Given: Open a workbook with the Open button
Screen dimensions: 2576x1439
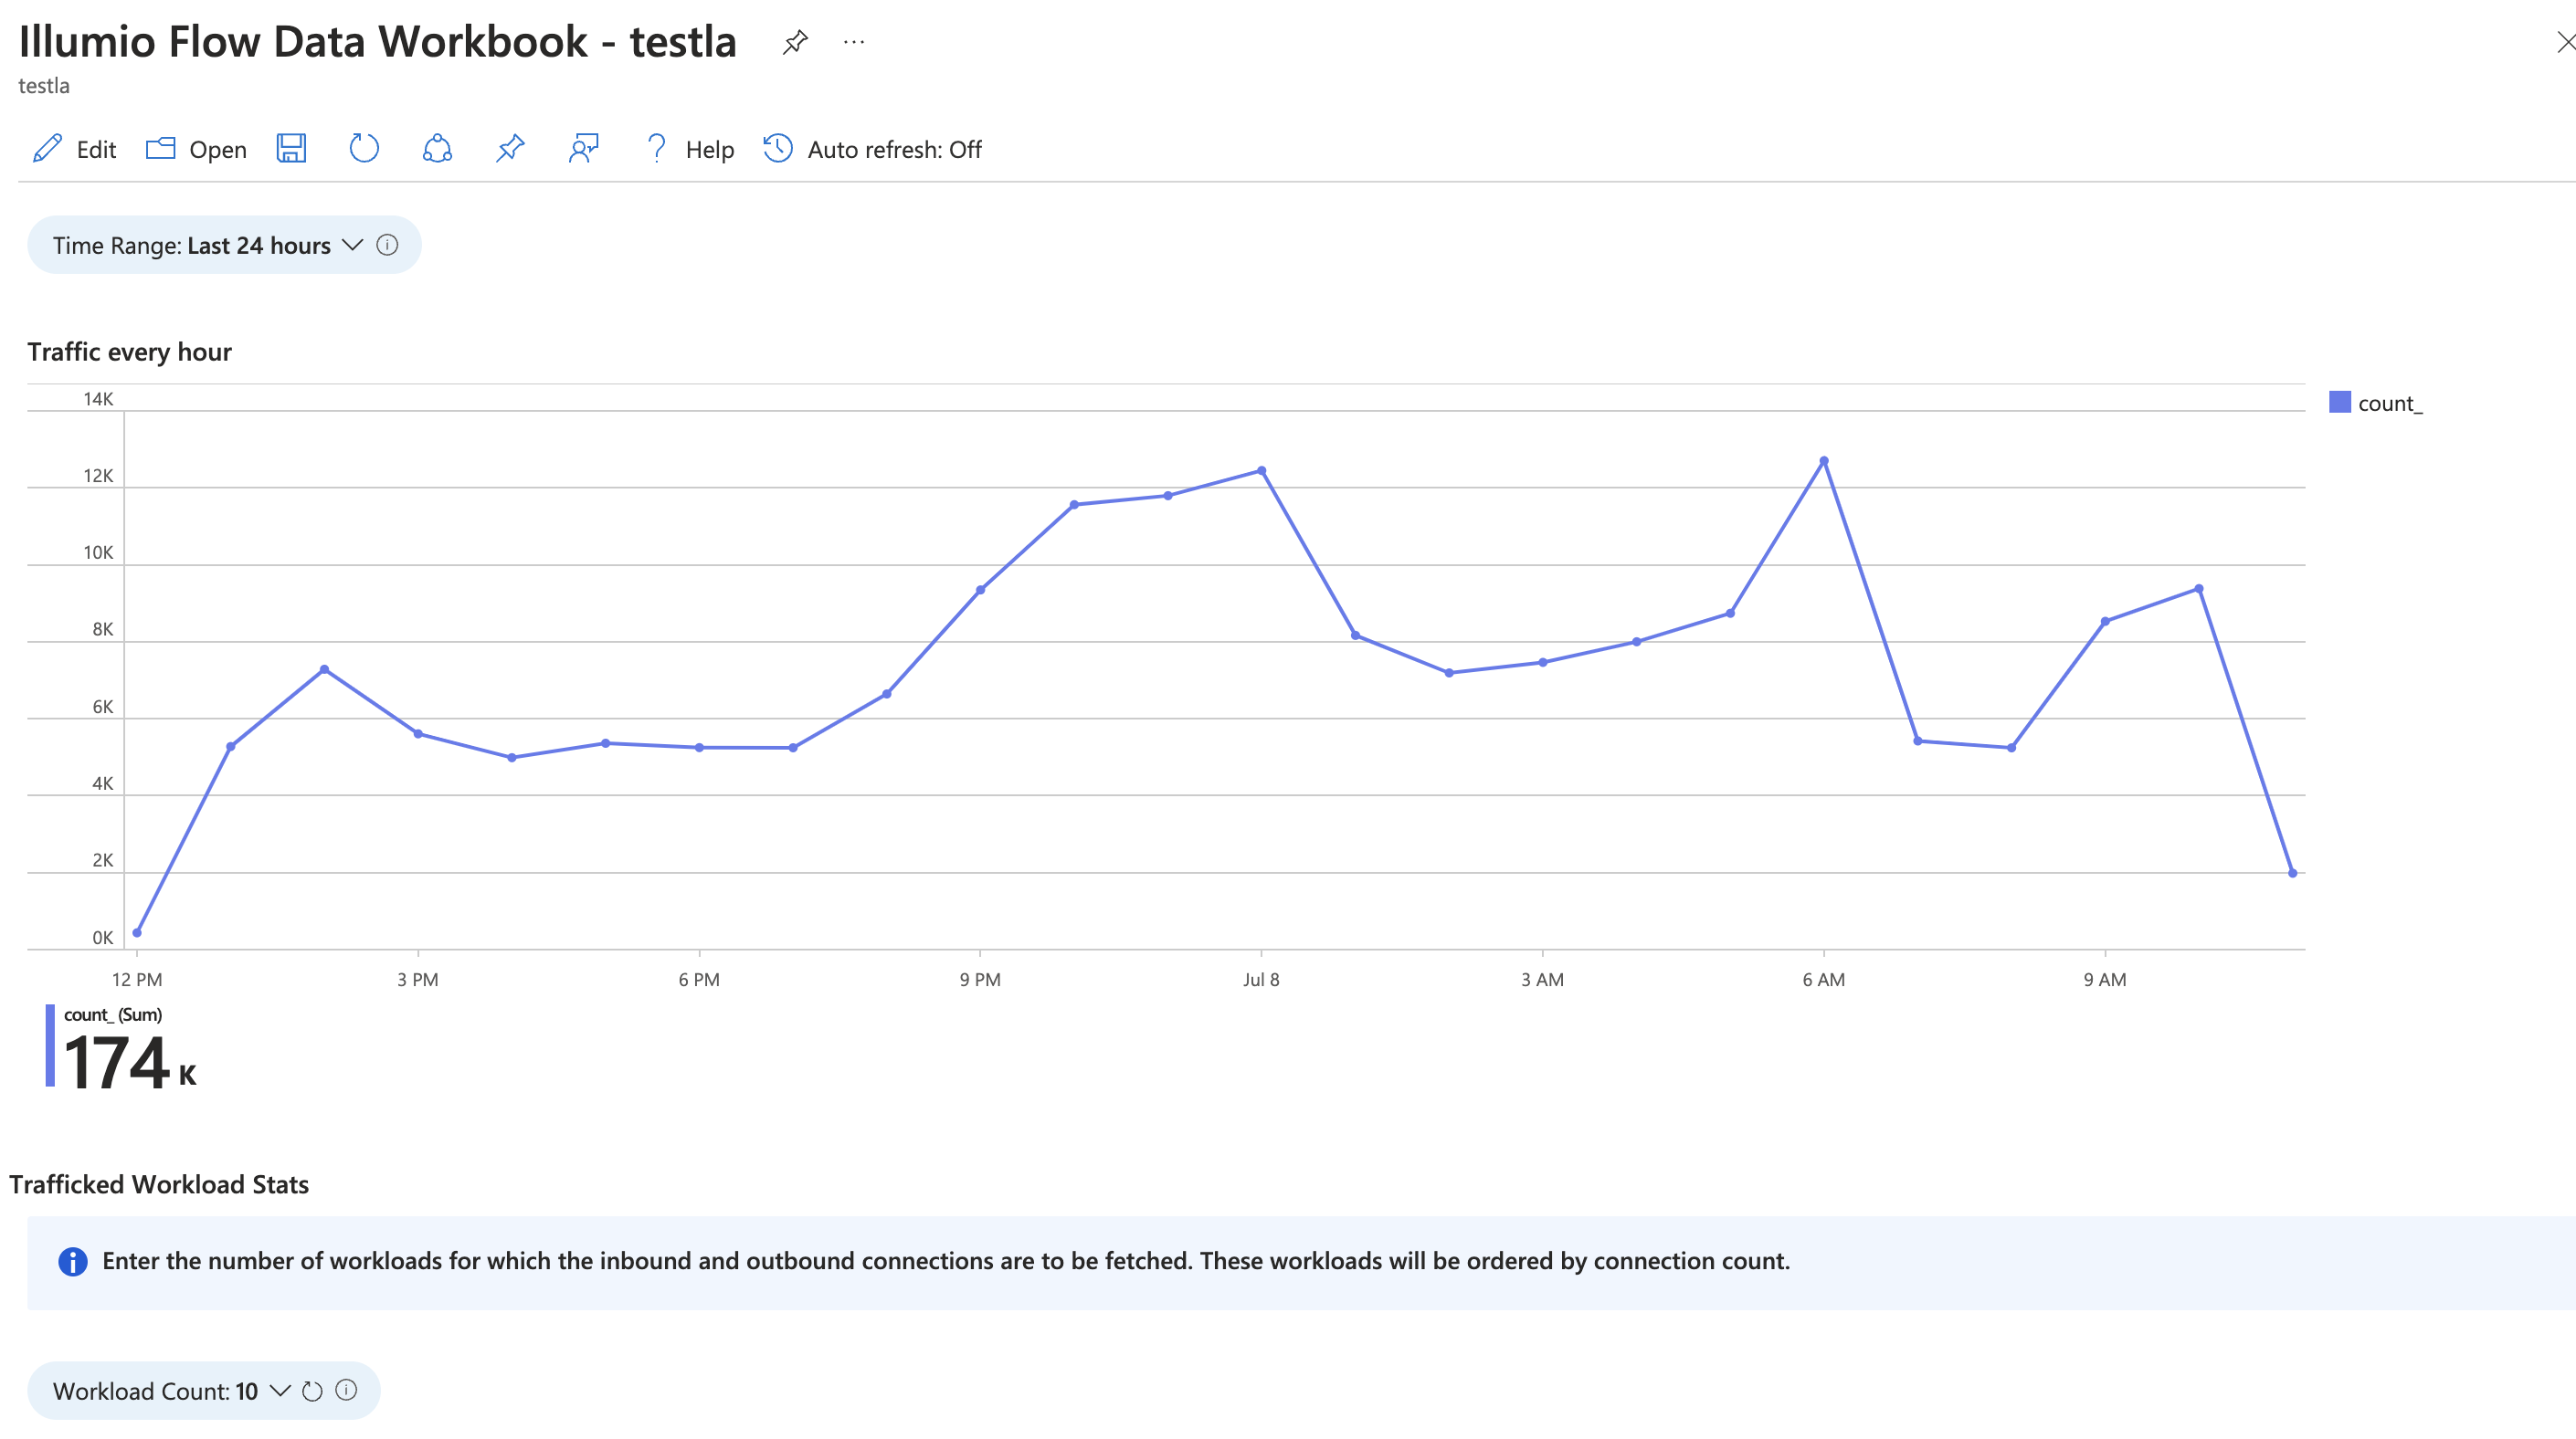Looking at the screenshot, I should (x=197, y=149).
